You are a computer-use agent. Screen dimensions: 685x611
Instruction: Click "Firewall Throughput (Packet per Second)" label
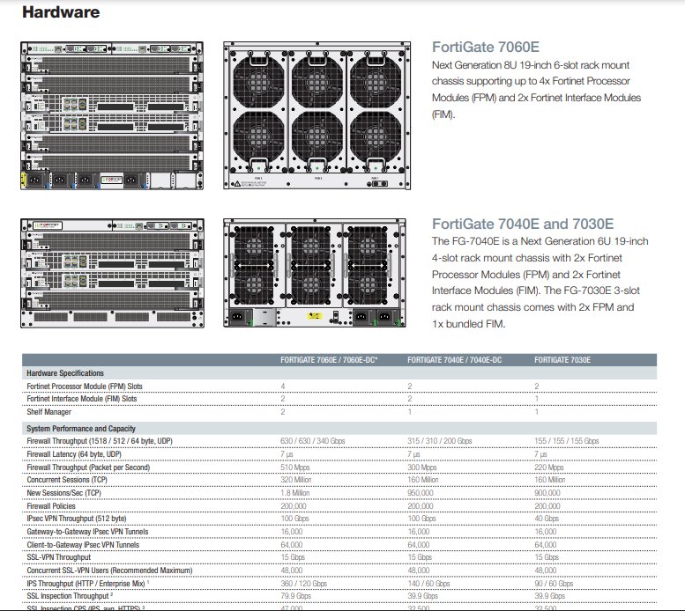[88, 467]
